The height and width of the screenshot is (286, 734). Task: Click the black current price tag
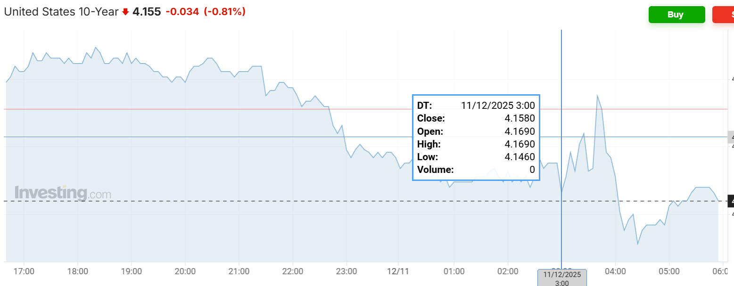(731, 201)
